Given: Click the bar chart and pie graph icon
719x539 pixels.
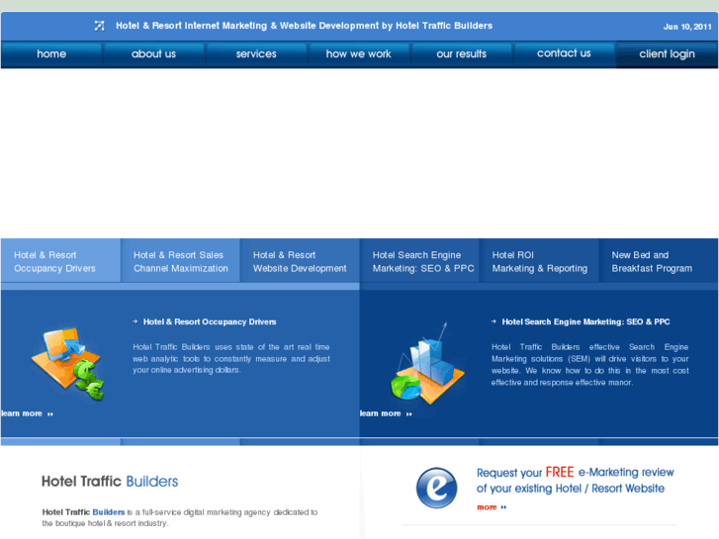Looking at the screenshot, I should coord(427,364).
